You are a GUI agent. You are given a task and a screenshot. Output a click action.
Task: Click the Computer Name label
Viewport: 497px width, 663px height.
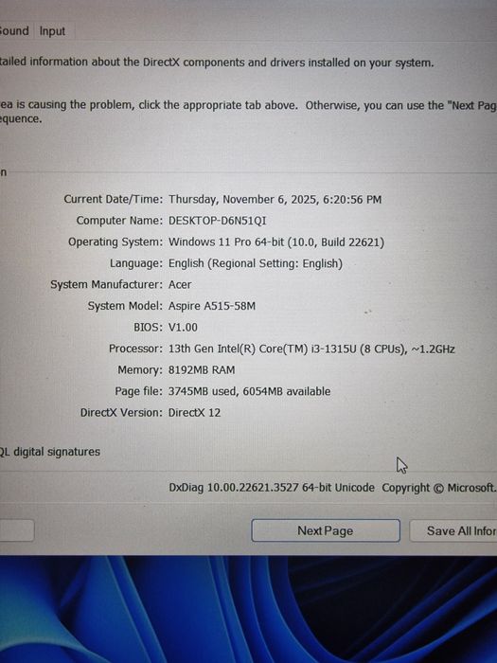tap(119, 221)
